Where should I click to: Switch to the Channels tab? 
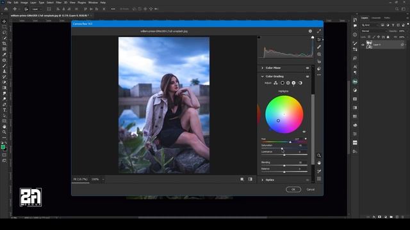point(376,18)
